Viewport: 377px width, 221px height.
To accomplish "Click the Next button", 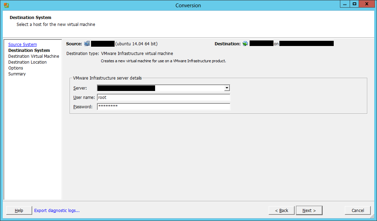I will click(309, 210).
